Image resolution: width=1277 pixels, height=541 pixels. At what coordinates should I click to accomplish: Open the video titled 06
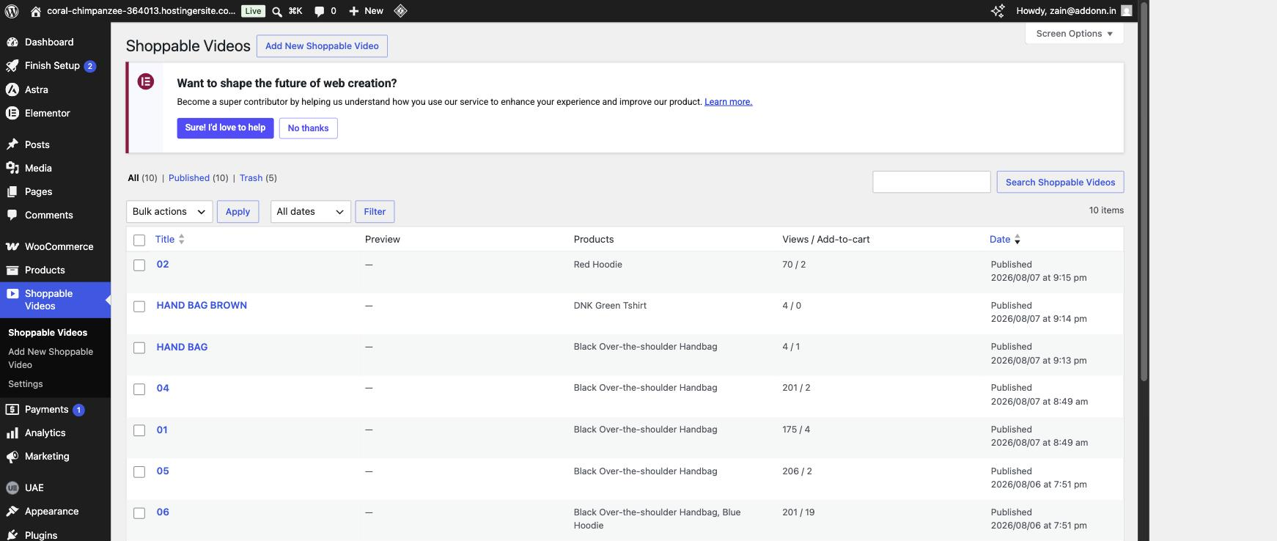tap(163, 512)
